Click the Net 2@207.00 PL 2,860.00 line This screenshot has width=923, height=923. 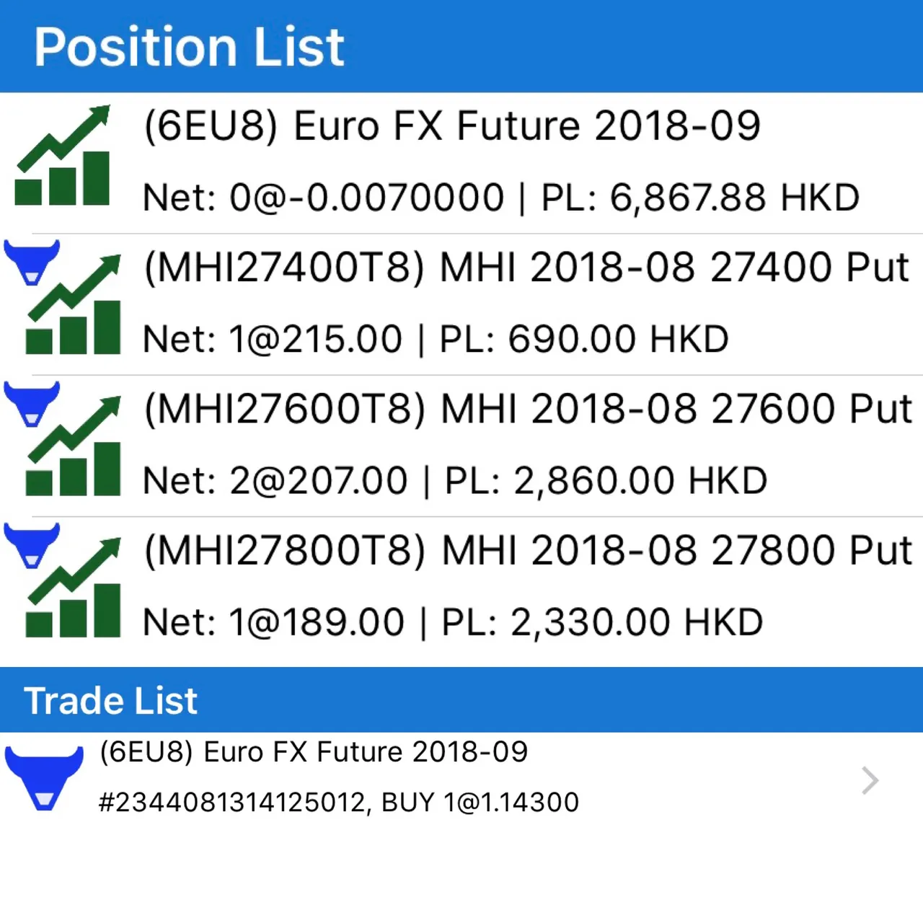455,480
